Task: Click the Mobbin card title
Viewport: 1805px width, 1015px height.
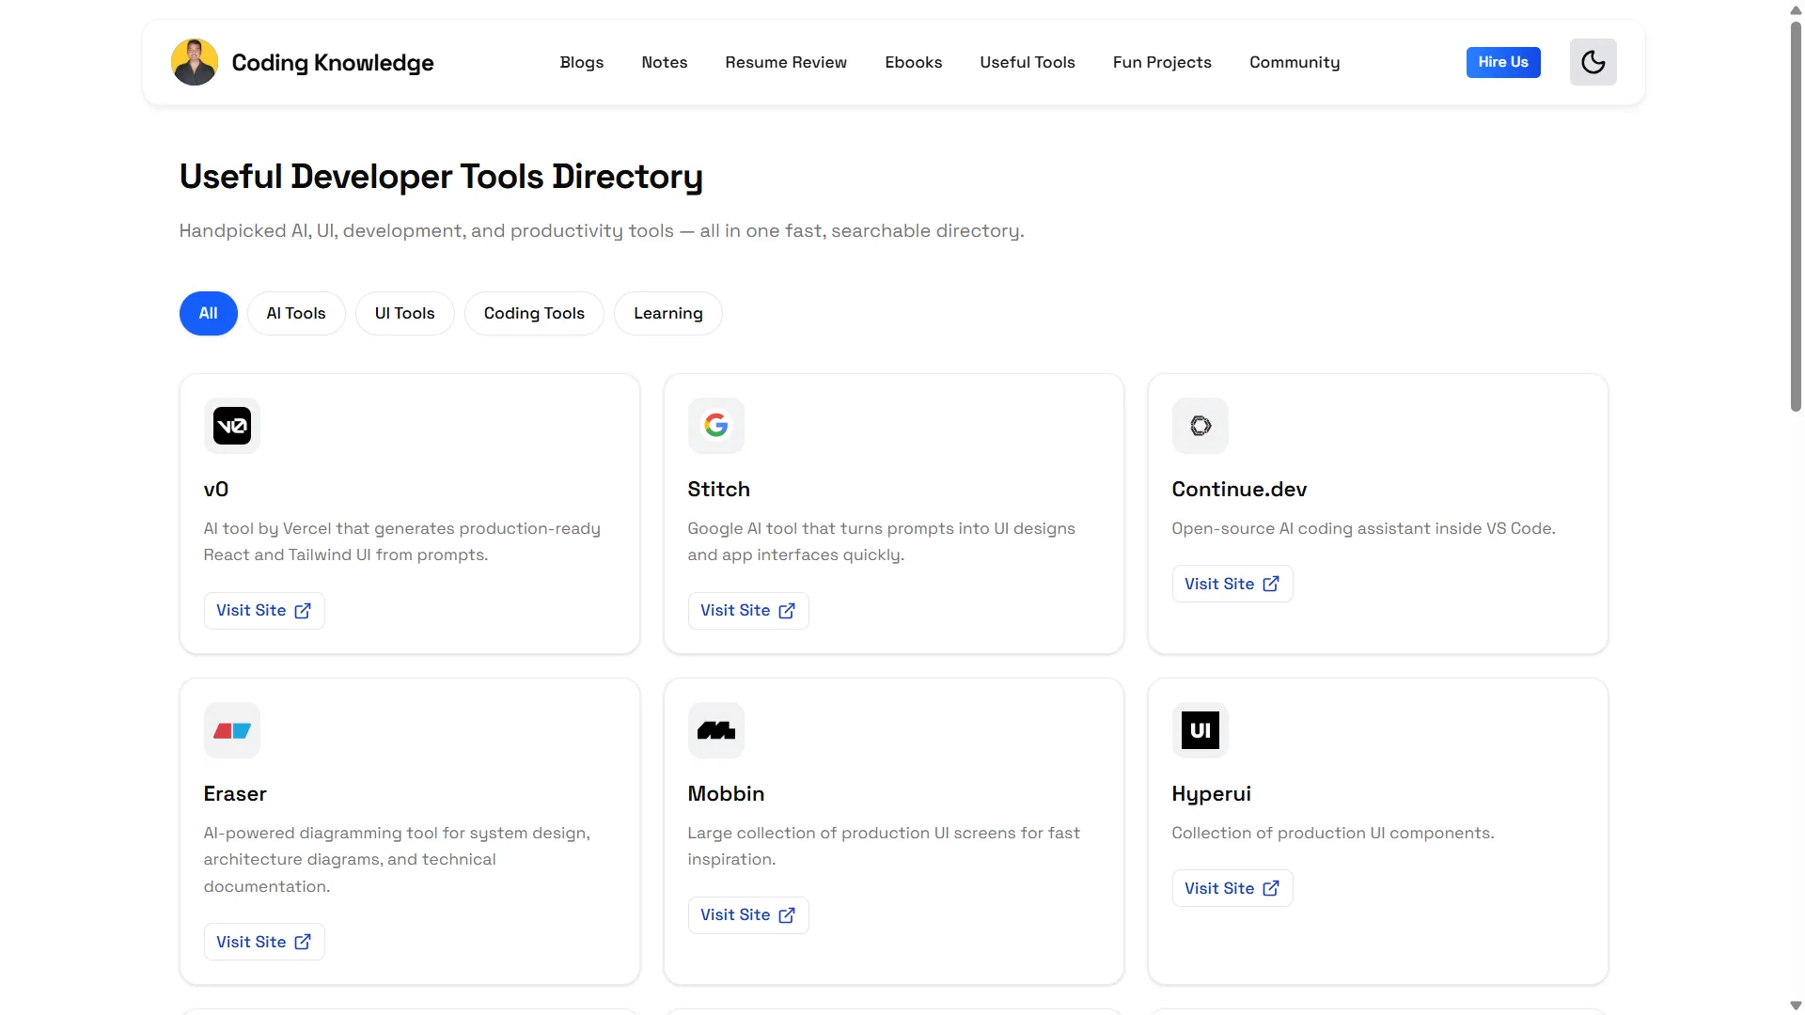Action: tap(726, 793)
